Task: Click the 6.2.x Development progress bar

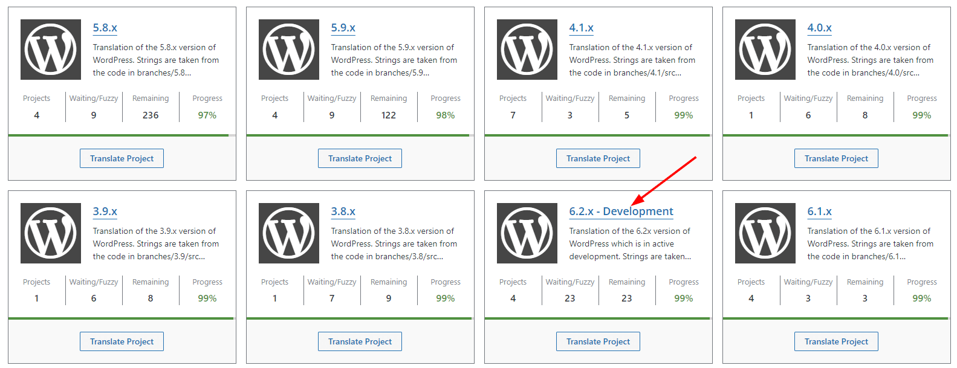Action: (x=599, y=318)
